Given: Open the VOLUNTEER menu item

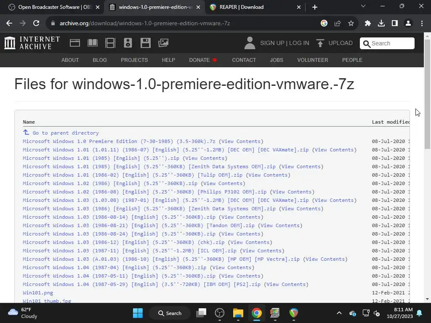Looking at the screenshot, I should point(313,60).
